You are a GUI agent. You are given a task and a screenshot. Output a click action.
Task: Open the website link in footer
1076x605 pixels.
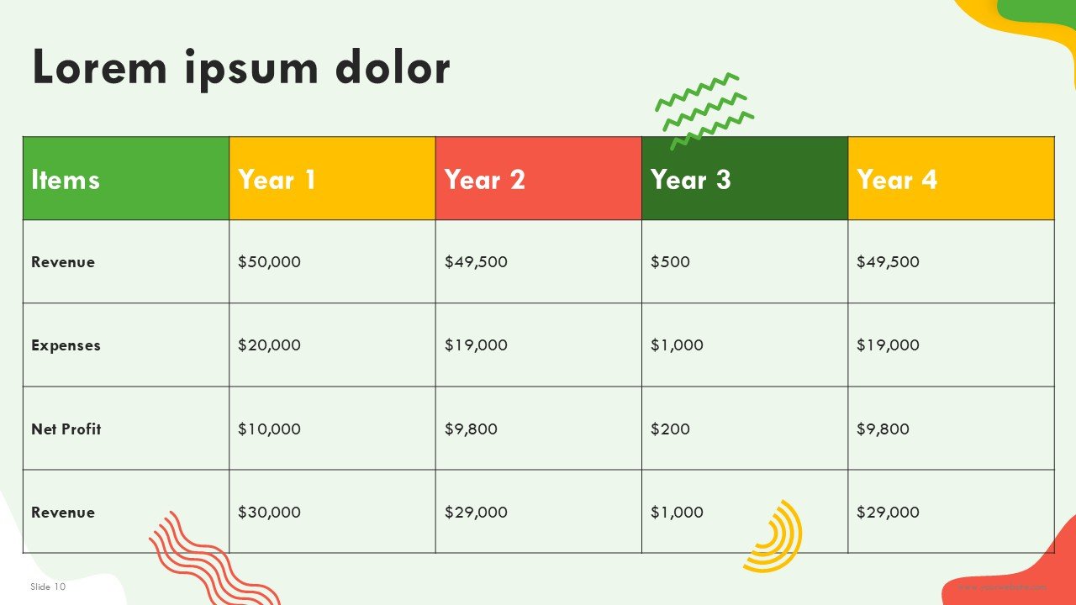pyautogui.click(x=1002, y=587)
